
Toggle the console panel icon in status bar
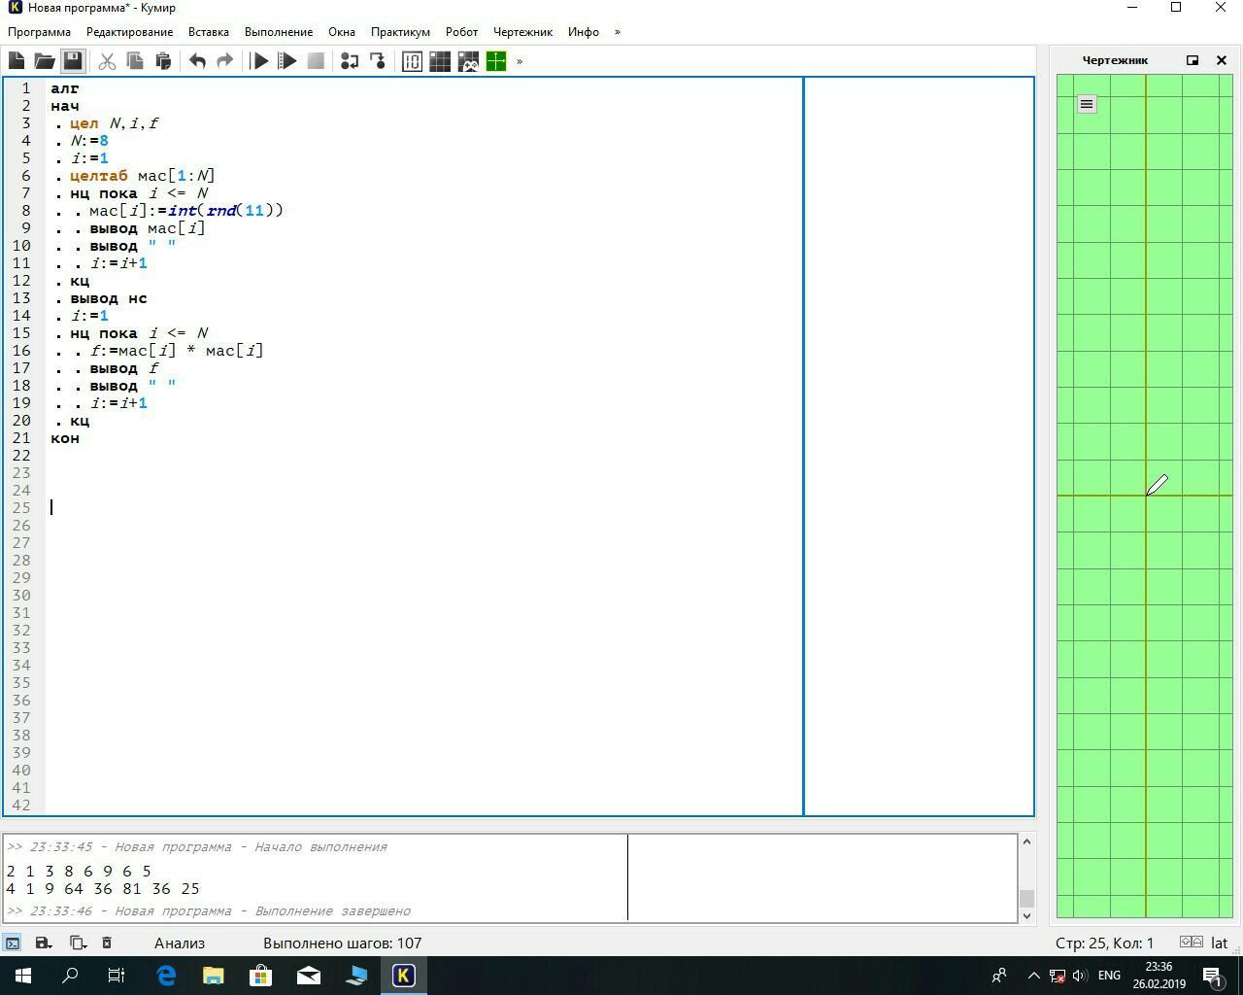click(13, 943)
